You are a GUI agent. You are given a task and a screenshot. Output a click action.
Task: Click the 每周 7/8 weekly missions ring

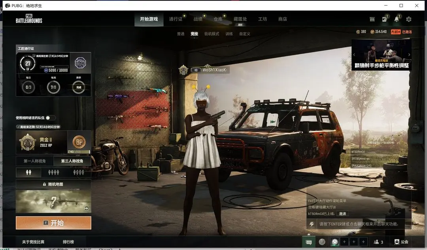coord(53,87)
